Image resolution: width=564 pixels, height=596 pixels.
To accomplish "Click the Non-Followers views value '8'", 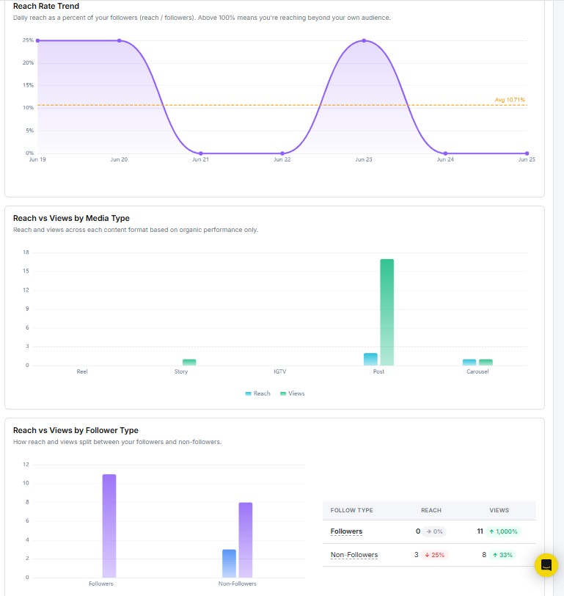I will (484, 555).
